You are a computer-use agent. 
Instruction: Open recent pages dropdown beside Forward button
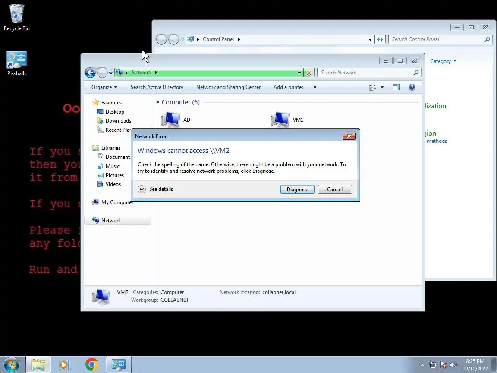(x=111, y=73)
